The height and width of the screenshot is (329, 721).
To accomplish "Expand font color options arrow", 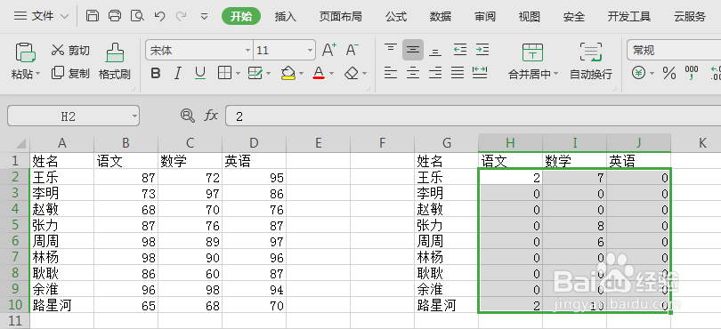I will (x=331, y=74).
